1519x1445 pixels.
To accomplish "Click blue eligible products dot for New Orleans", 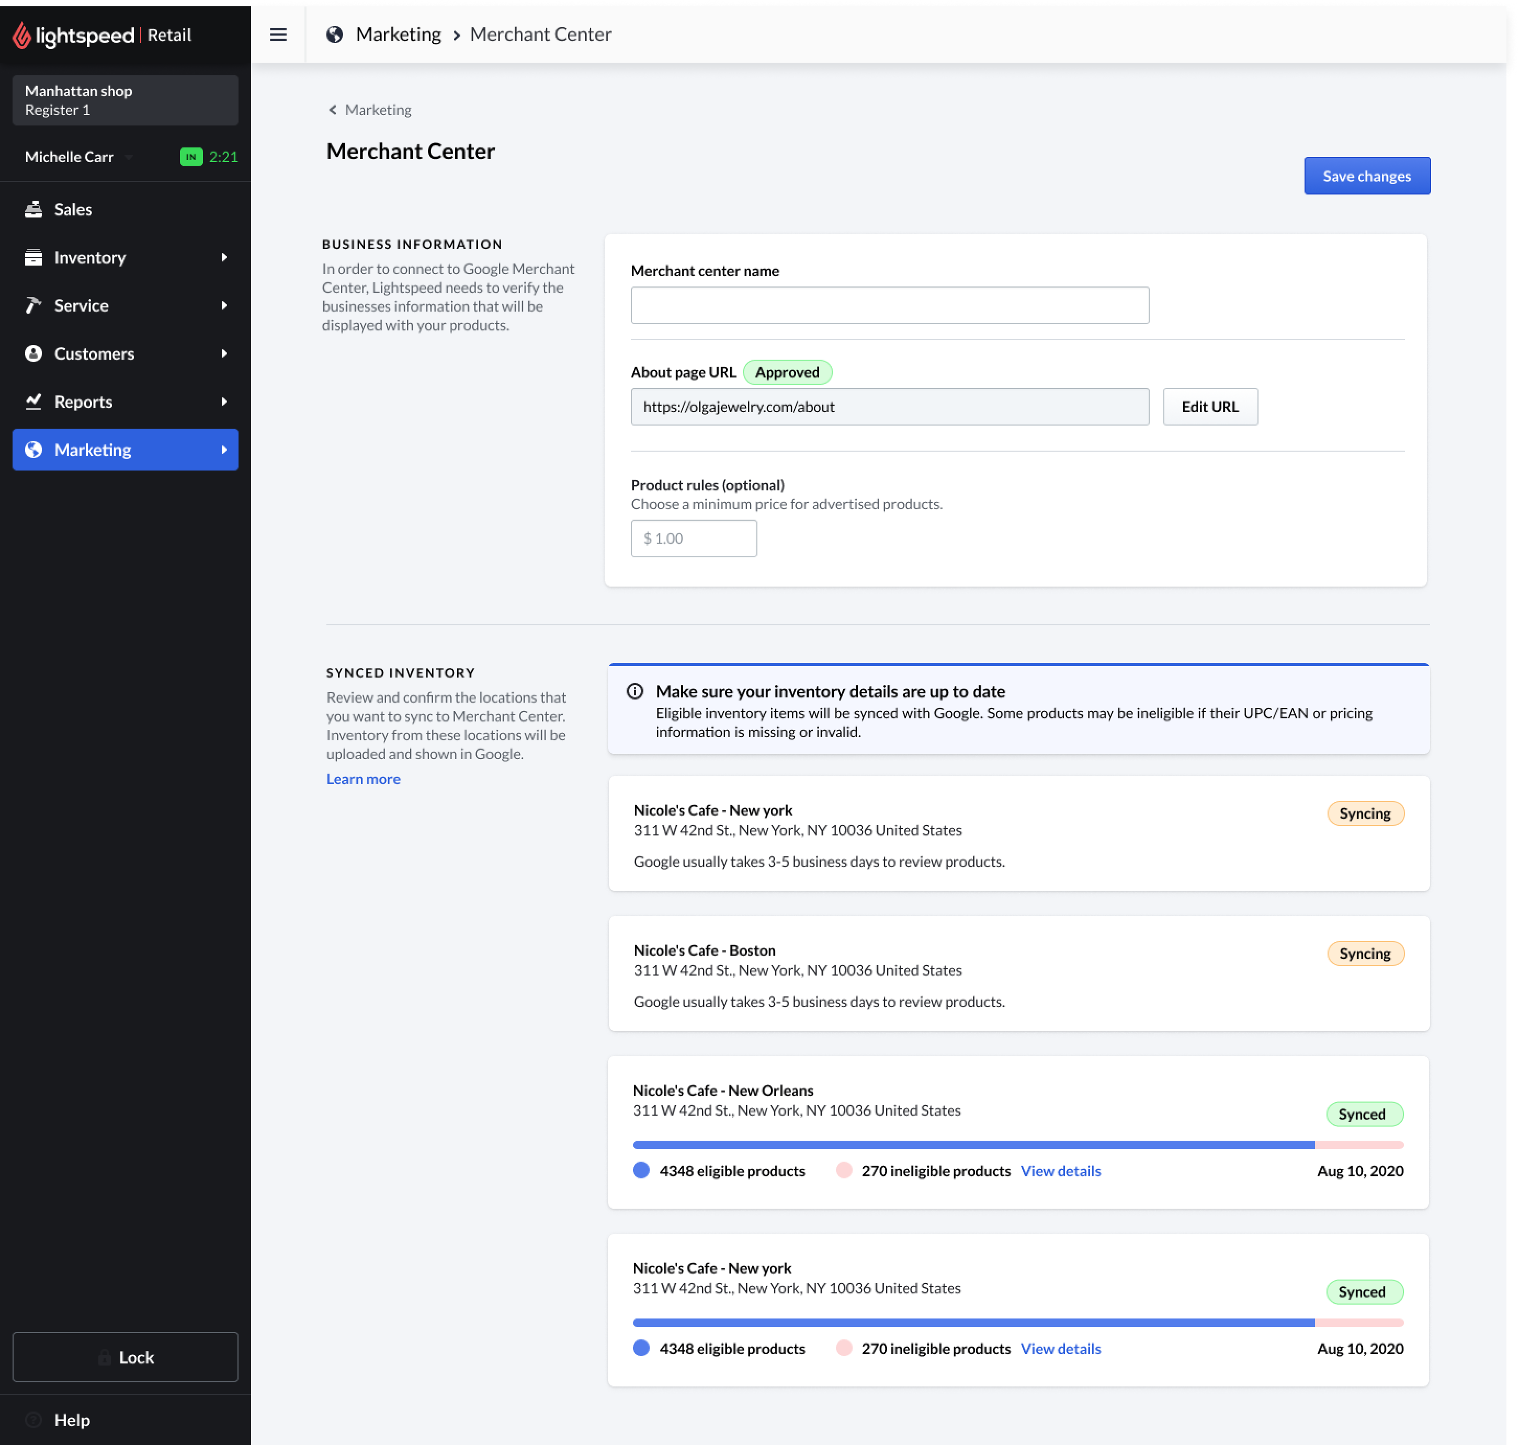I will 641,1171.
